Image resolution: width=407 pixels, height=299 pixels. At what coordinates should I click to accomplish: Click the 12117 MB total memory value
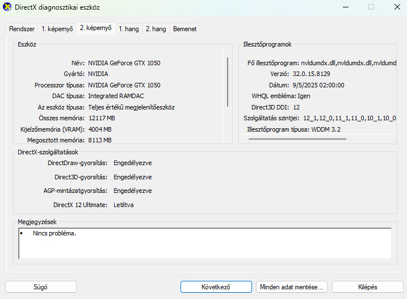point(102,118)
